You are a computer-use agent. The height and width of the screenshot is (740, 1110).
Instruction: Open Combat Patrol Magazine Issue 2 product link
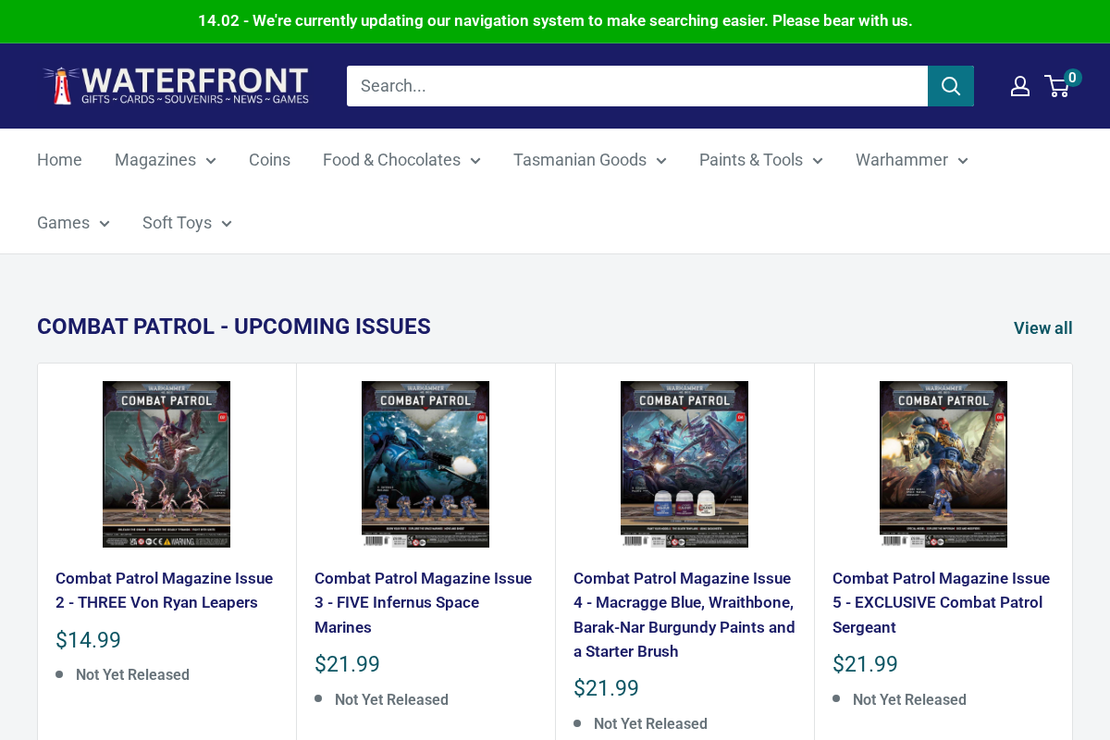164,590
